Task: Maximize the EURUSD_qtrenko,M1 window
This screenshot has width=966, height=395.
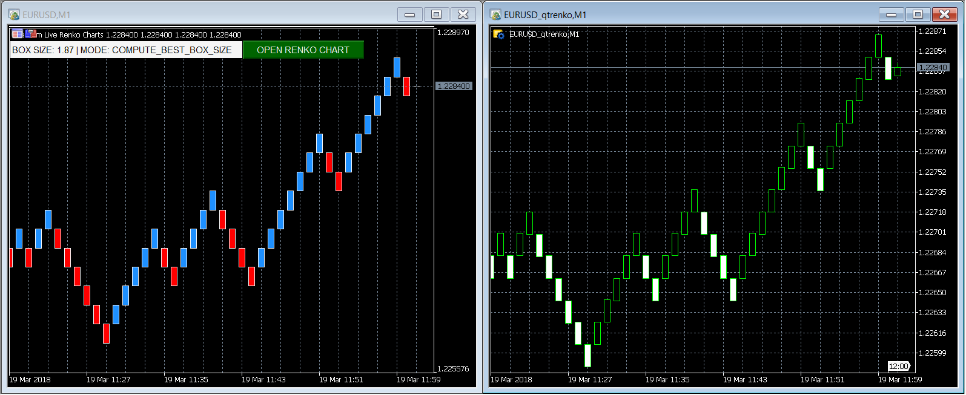Action: (x=918, y=15)
